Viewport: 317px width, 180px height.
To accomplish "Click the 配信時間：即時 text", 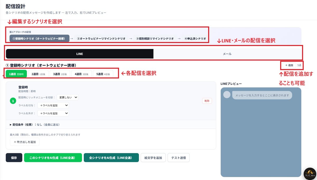I will pos(27,91).
